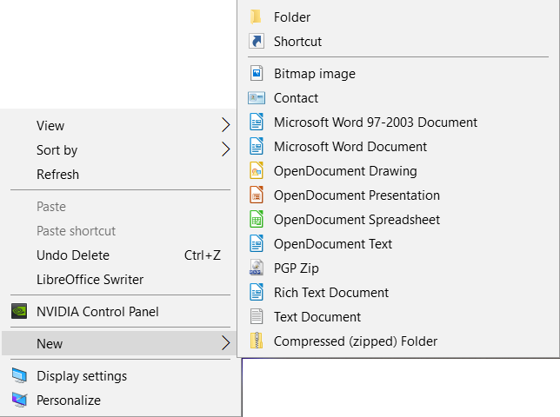
Task: Select Undo Delete in context menu
Action: click(119, 255)
